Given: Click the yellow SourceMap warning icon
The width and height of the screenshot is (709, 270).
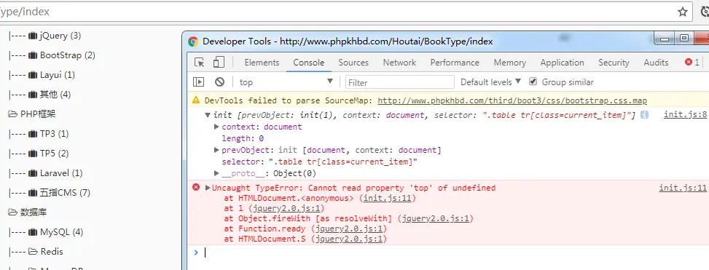Looking at the screenshot, I should click(196, 100).
